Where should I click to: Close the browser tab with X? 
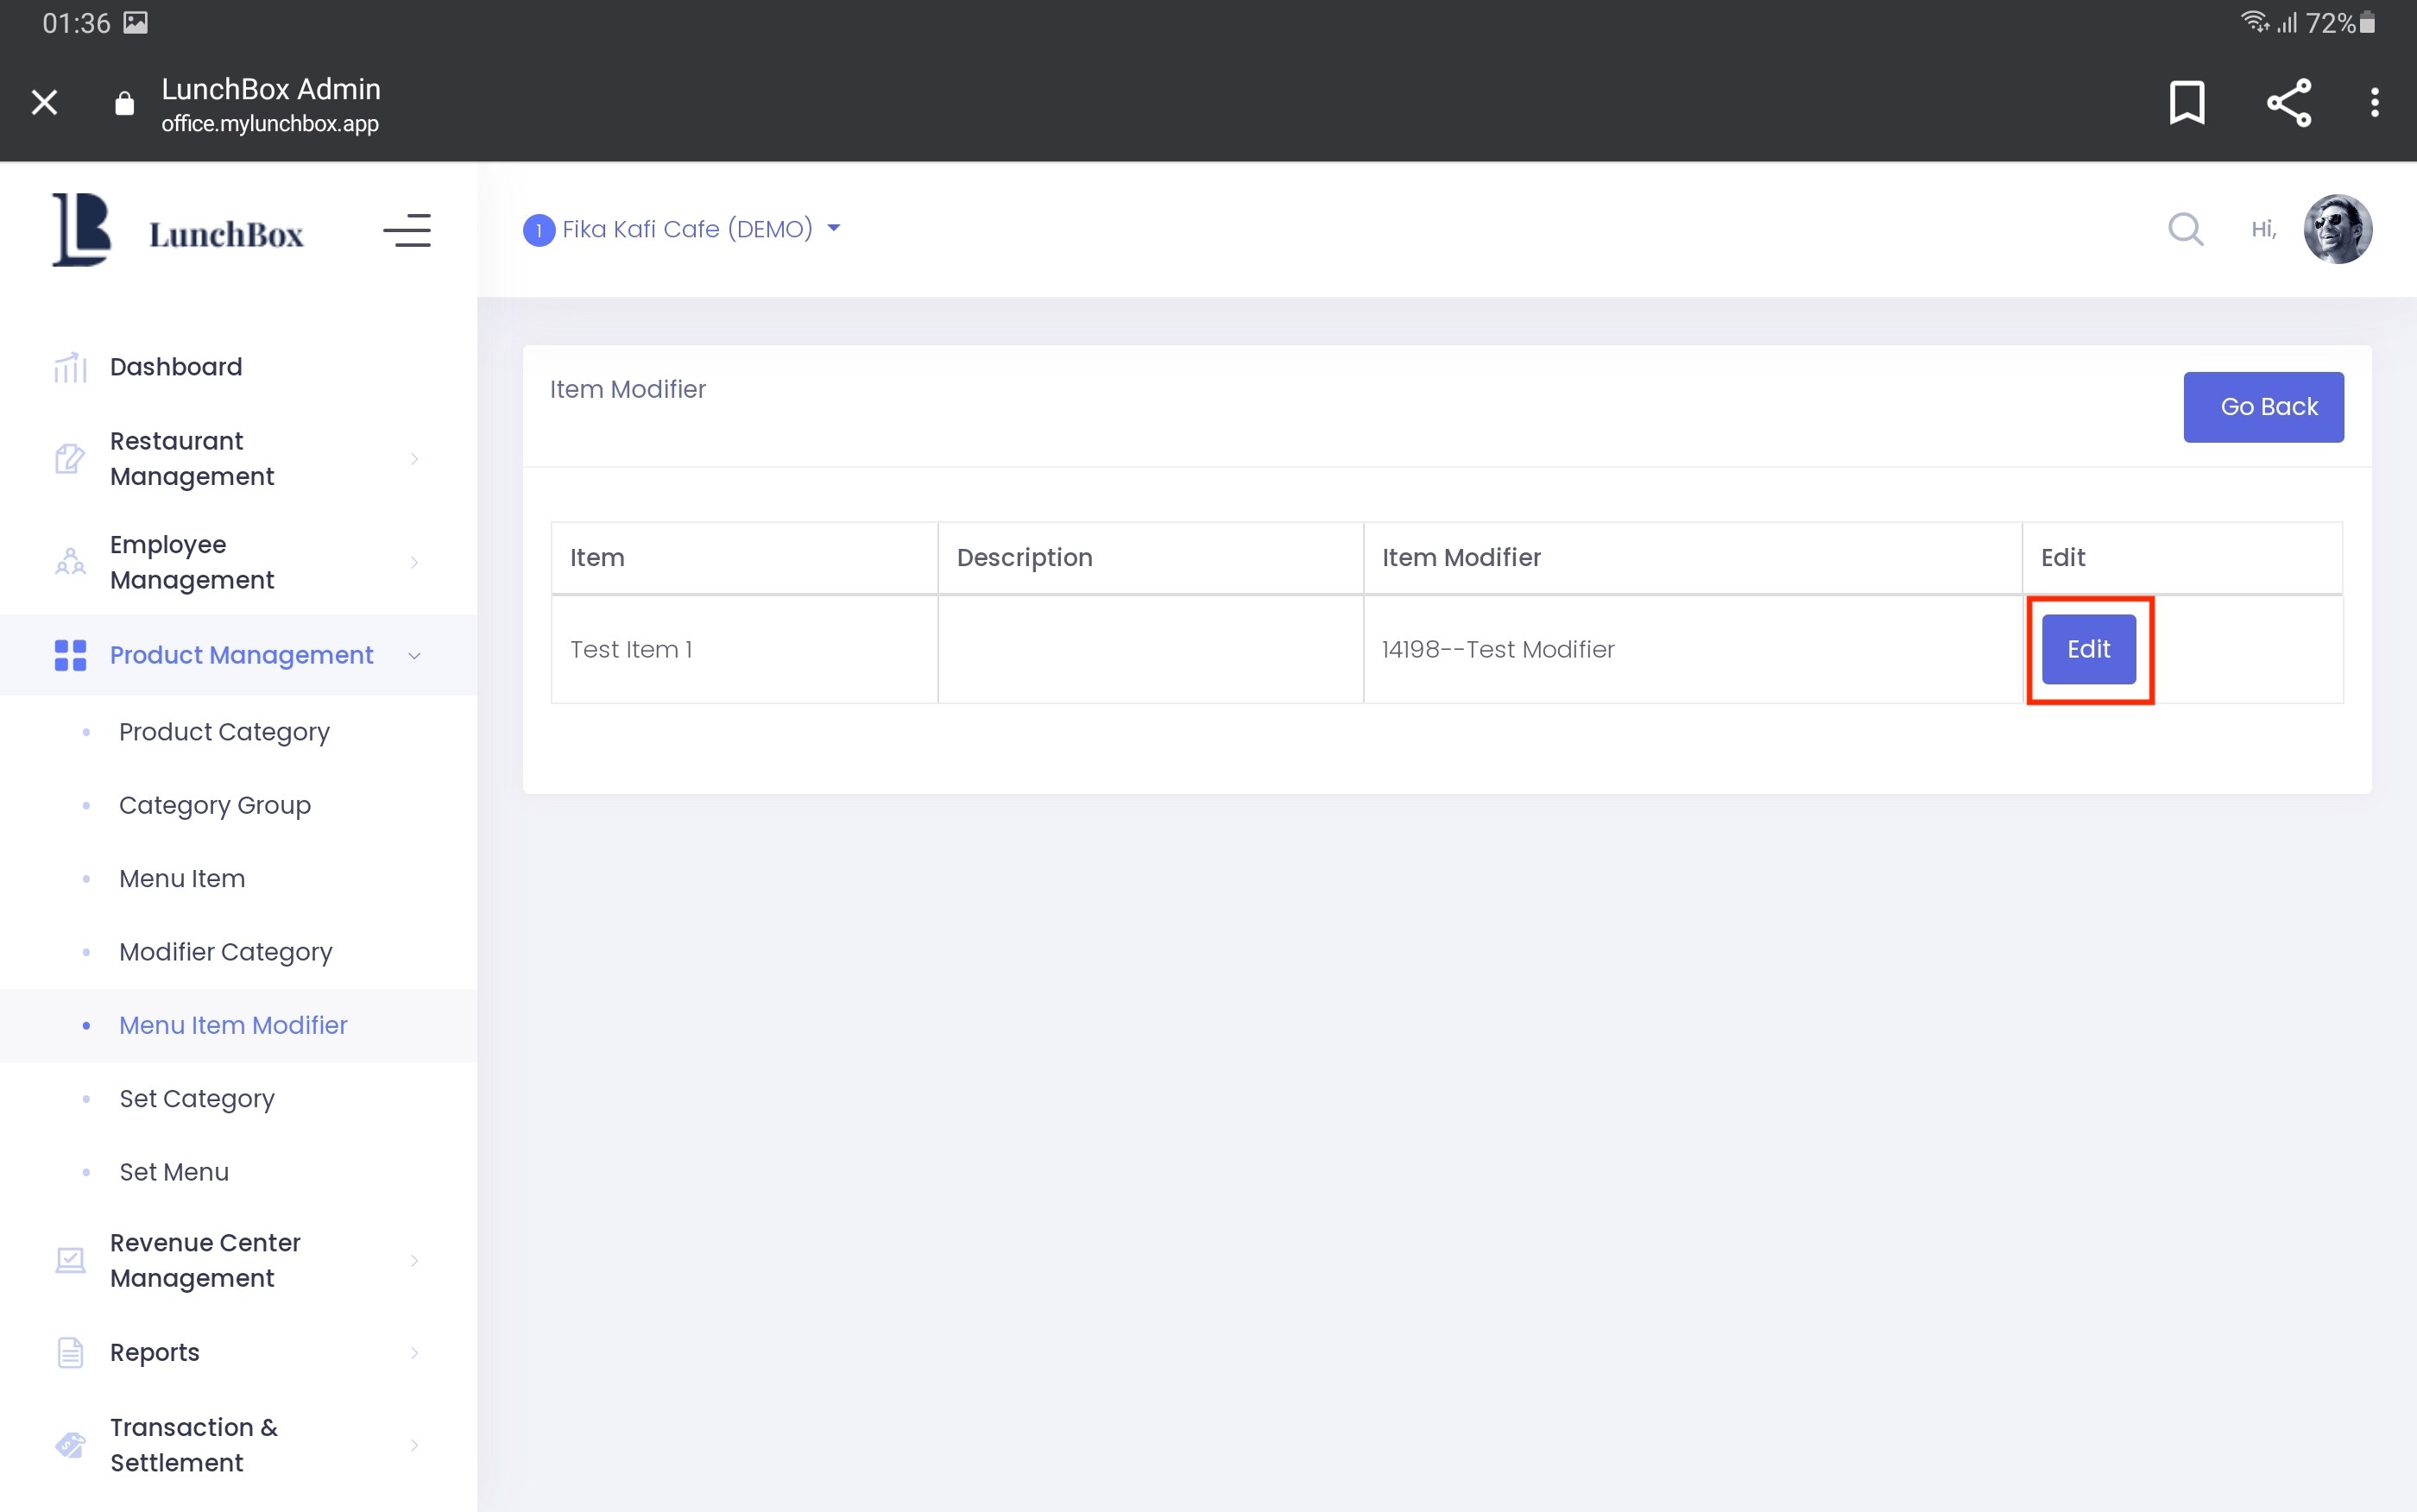click(x=44, y=102)
